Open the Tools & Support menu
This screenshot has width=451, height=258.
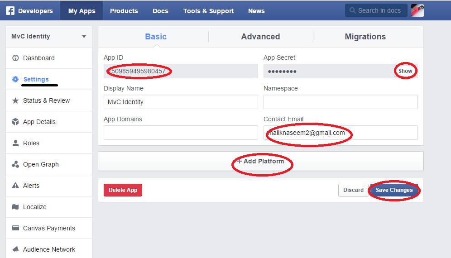[209, 11]
